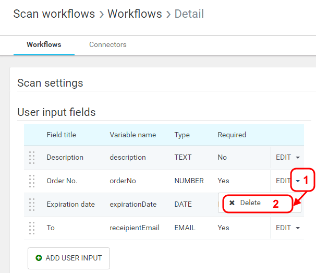This screenshot has height=273, width=316.
Task: Switch to the Connectors tab
Action: (108, 45)
